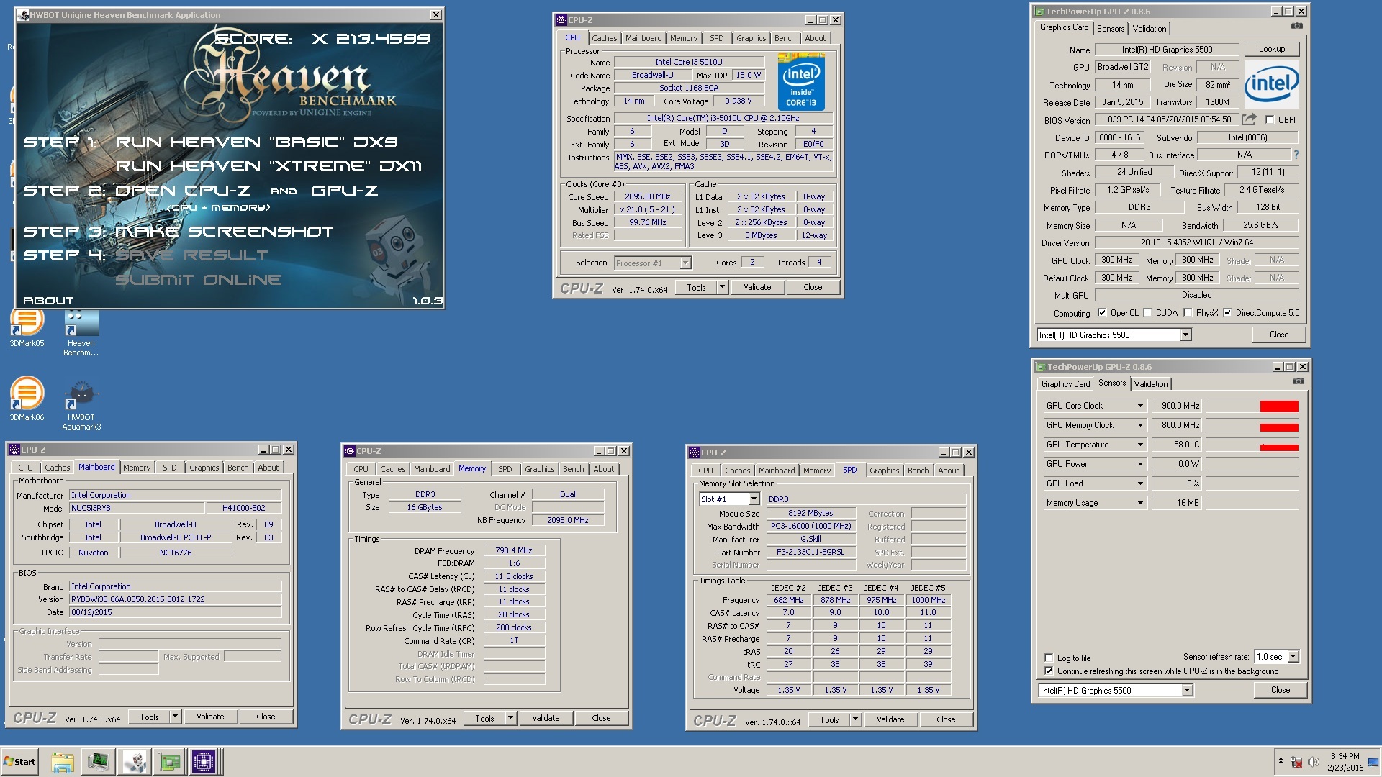The width and height of the screenshot is (1382, 777).
Task: Click the Lookup button in GPU-Z
Action: tap(1272, 49)
